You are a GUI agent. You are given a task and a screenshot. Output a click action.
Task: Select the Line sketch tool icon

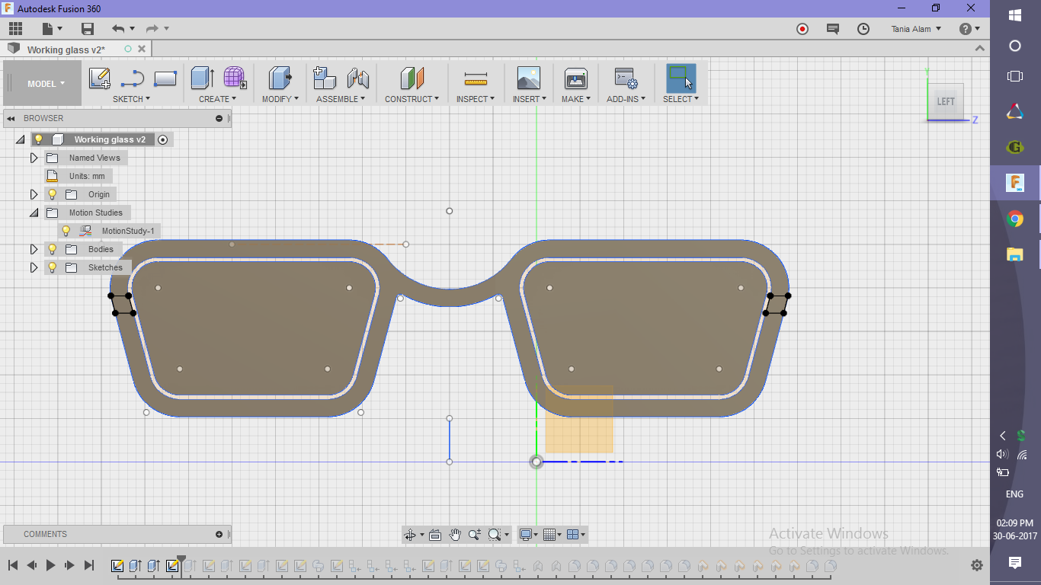[x=133, y=78]
